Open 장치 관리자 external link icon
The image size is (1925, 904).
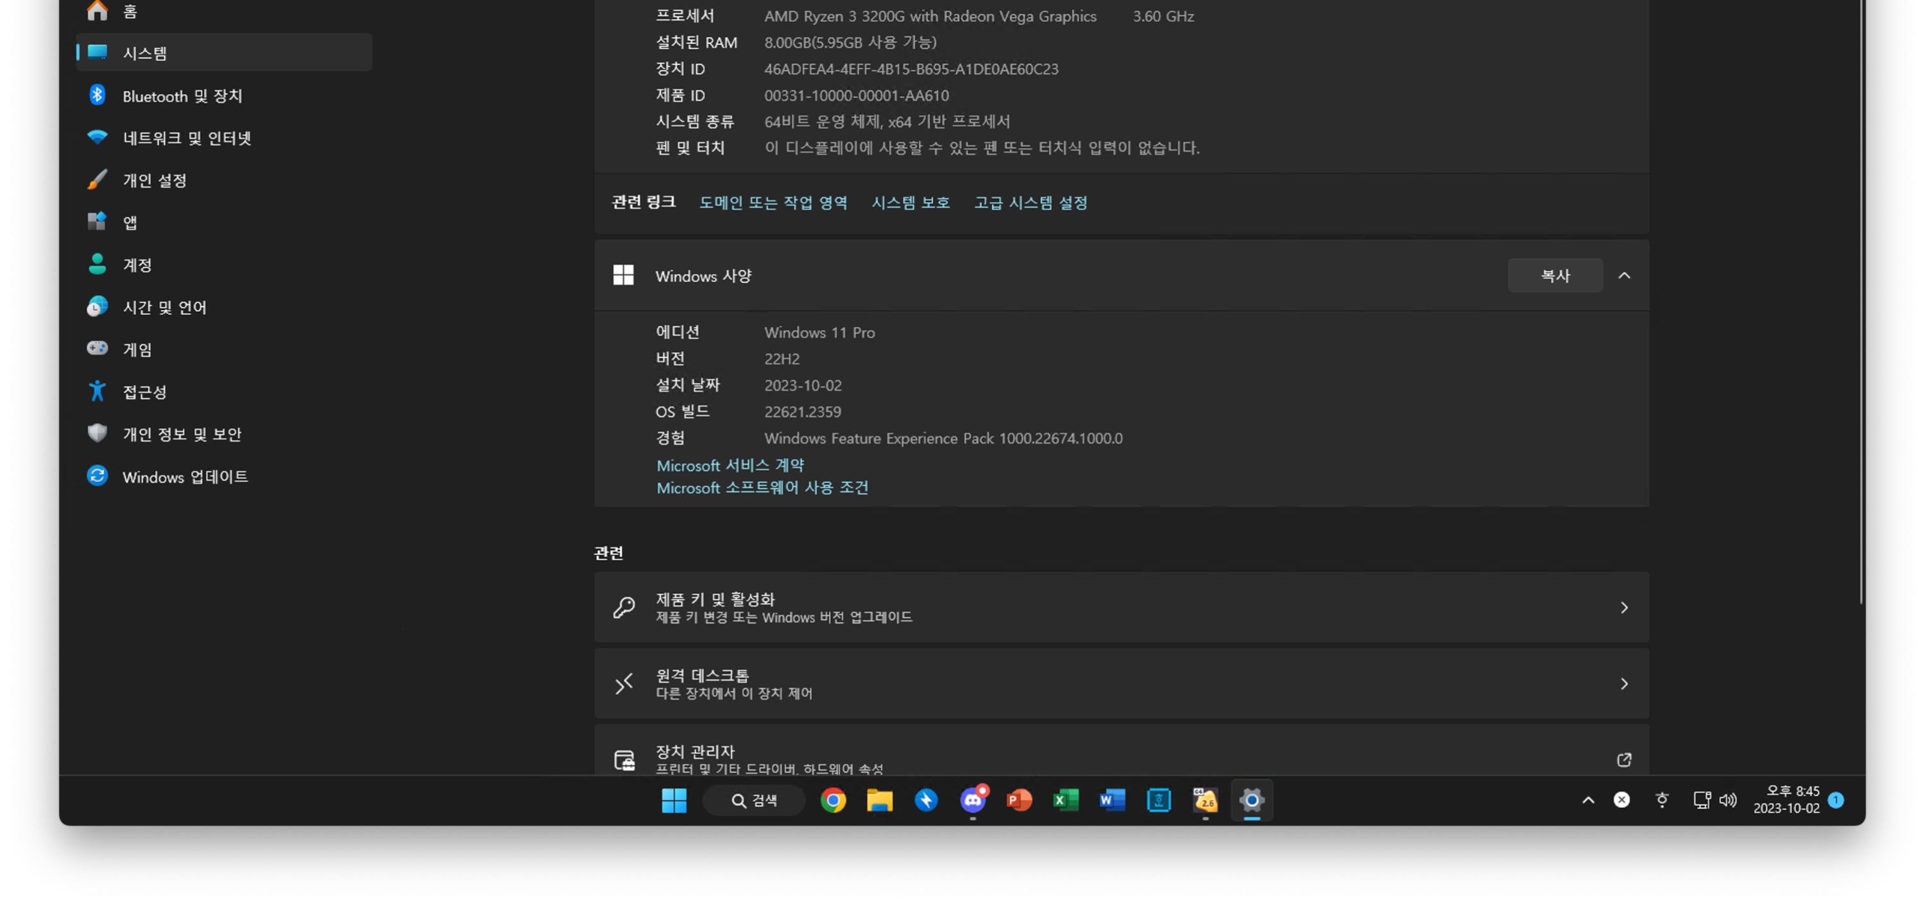1624,760
